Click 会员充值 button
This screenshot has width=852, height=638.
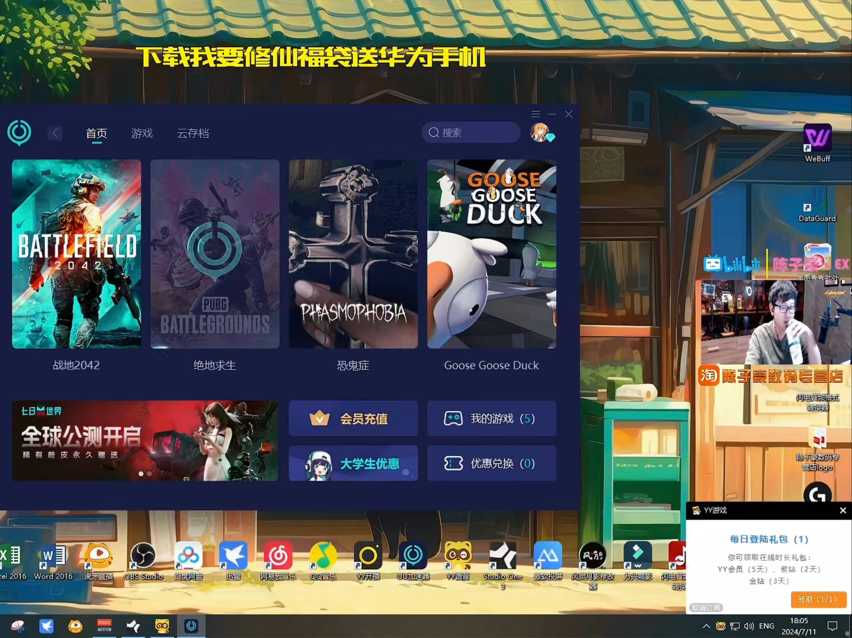353,418
